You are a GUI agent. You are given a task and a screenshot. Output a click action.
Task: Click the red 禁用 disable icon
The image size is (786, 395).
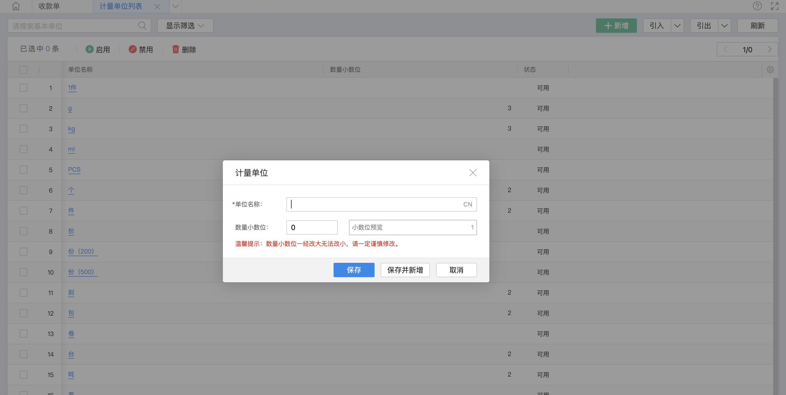click(x=132, y=49)
